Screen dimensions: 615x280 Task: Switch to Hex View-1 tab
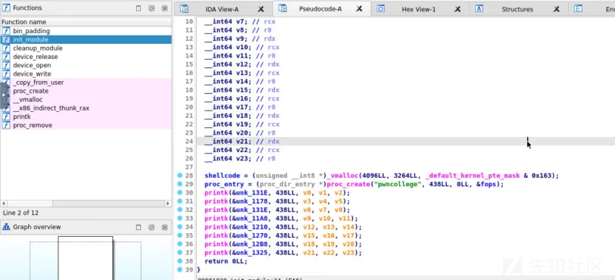click(419, 9)
